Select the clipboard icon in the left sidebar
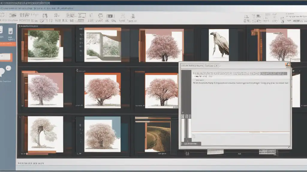The width and height of the screenshot is (307, 172). click(10, 32)
